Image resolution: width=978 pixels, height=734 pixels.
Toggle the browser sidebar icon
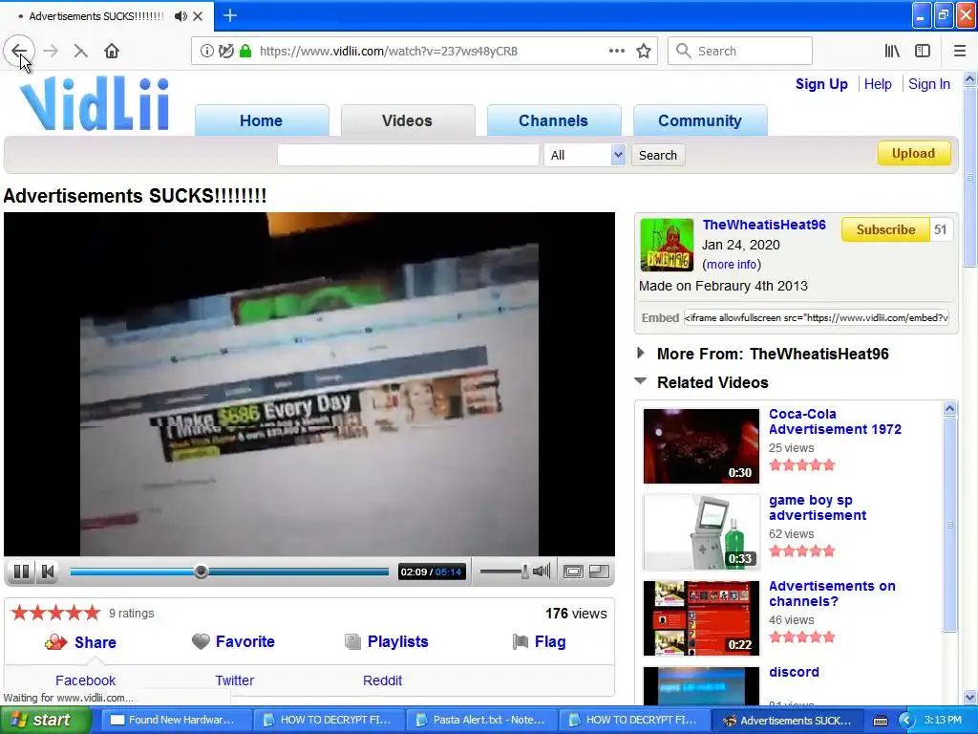point(923,51)
